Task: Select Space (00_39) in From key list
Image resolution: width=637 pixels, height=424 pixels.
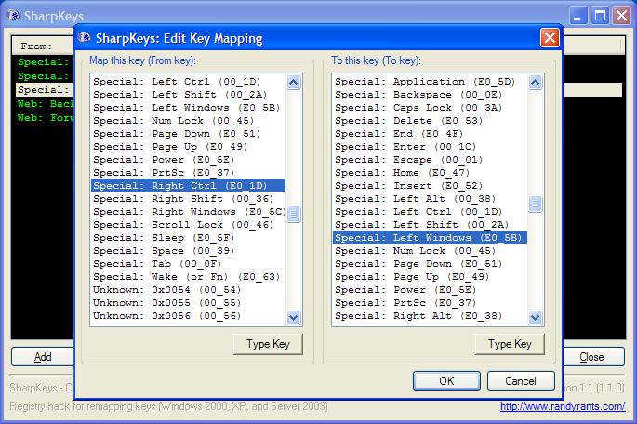Action: [x=188, y=250]
